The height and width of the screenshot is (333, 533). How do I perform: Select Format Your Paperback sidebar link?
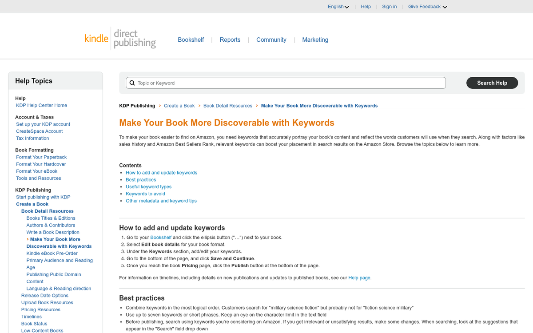pos(41,157)
